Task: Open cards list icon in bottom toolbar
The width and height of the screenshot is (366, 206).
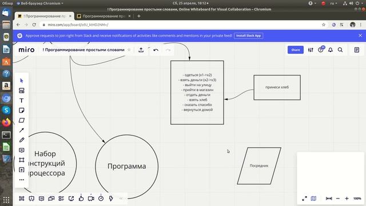Action: (x=61, y=199)
